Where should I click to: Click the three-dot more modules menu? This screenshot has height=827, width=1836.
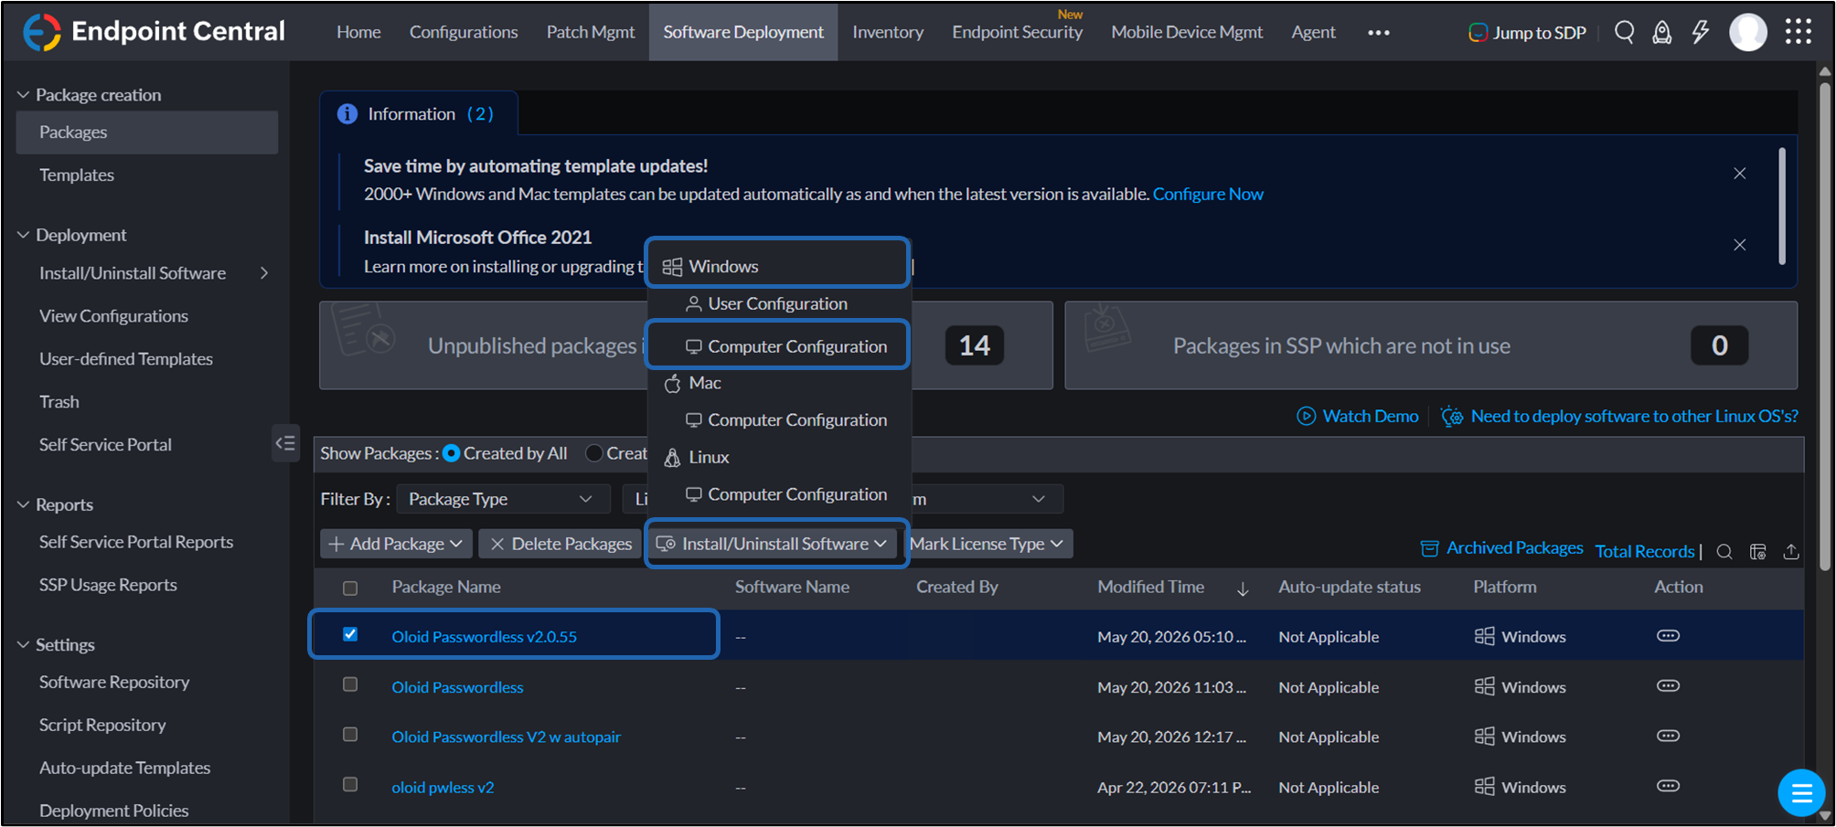(x=1378, y=33)
